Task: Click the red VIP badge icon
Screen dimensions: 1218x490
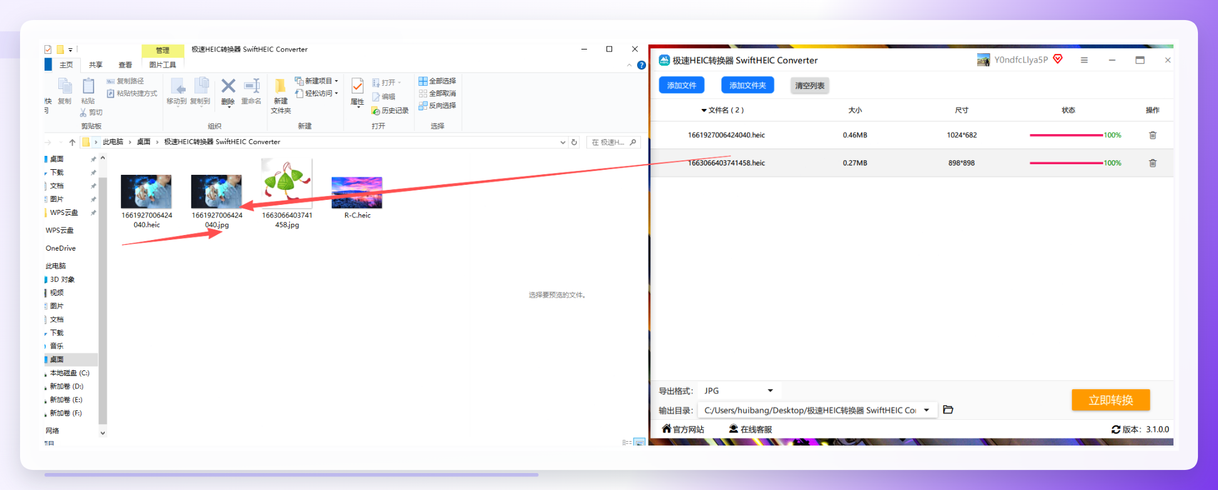Action: pyautogui.click(x=1058, y=59)
